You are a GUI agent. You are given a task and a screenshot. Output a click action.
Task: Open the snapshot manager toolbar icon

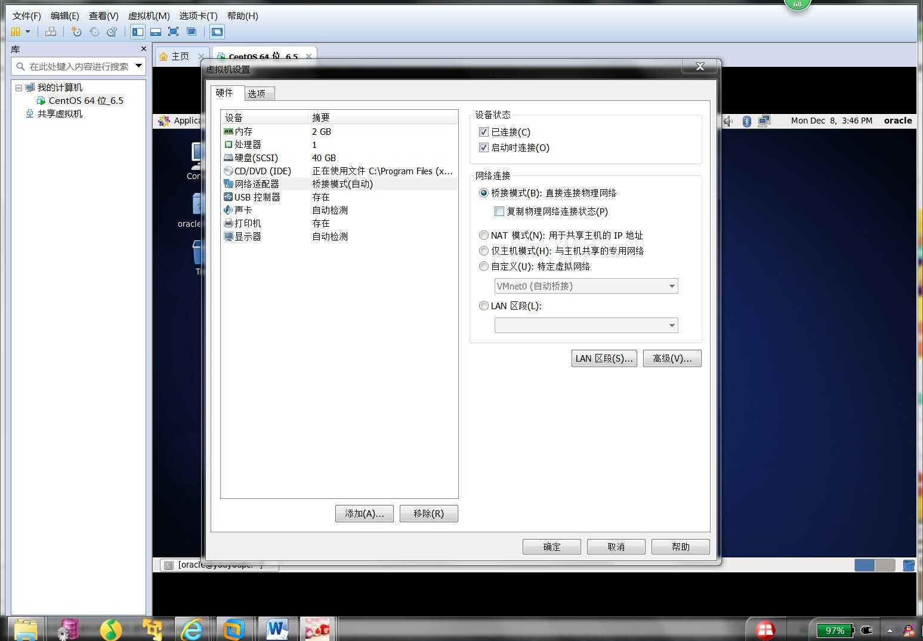pyautogui.click(x=112, y=32)
